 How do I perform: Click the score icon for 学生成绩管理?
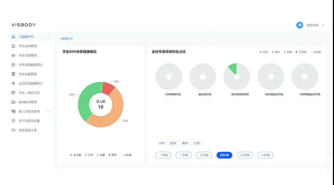[x=13, y=55]
